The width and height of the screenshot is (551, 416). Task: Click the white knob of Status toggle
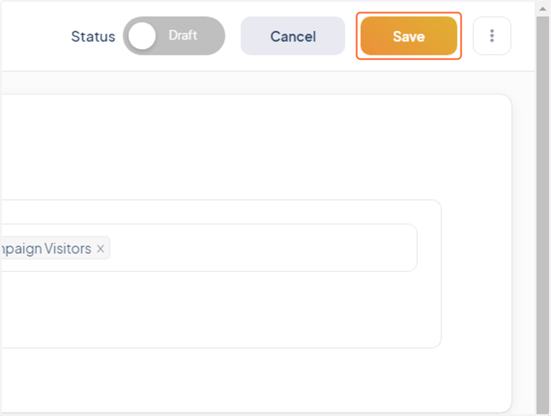click(142, 36)
